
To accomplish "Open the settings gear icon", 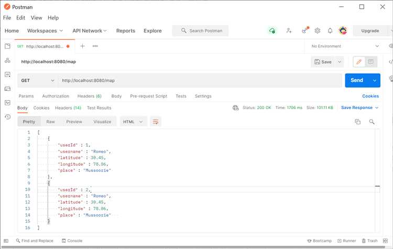I will pyautogui.click(x=317, y=30).
